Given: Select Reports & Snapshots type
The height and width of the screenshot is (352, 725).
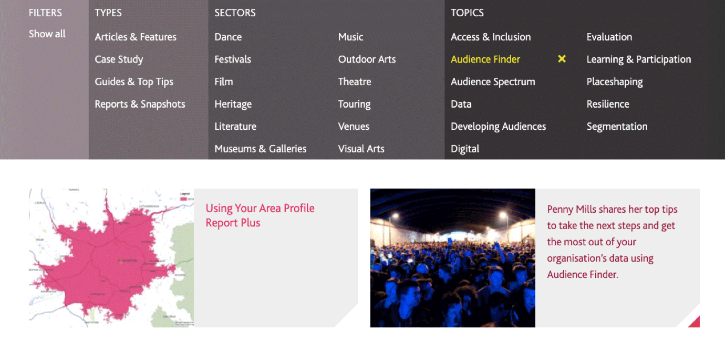Looking at the screenshot, I should click(x=140, y=104).
